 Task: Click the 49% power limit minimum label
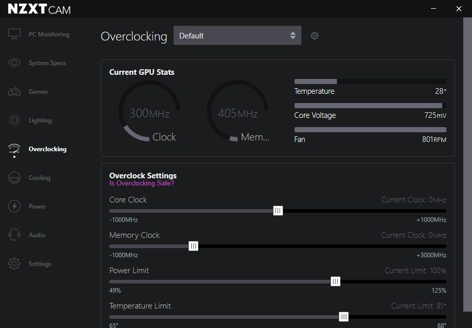(x=115, y=291)
